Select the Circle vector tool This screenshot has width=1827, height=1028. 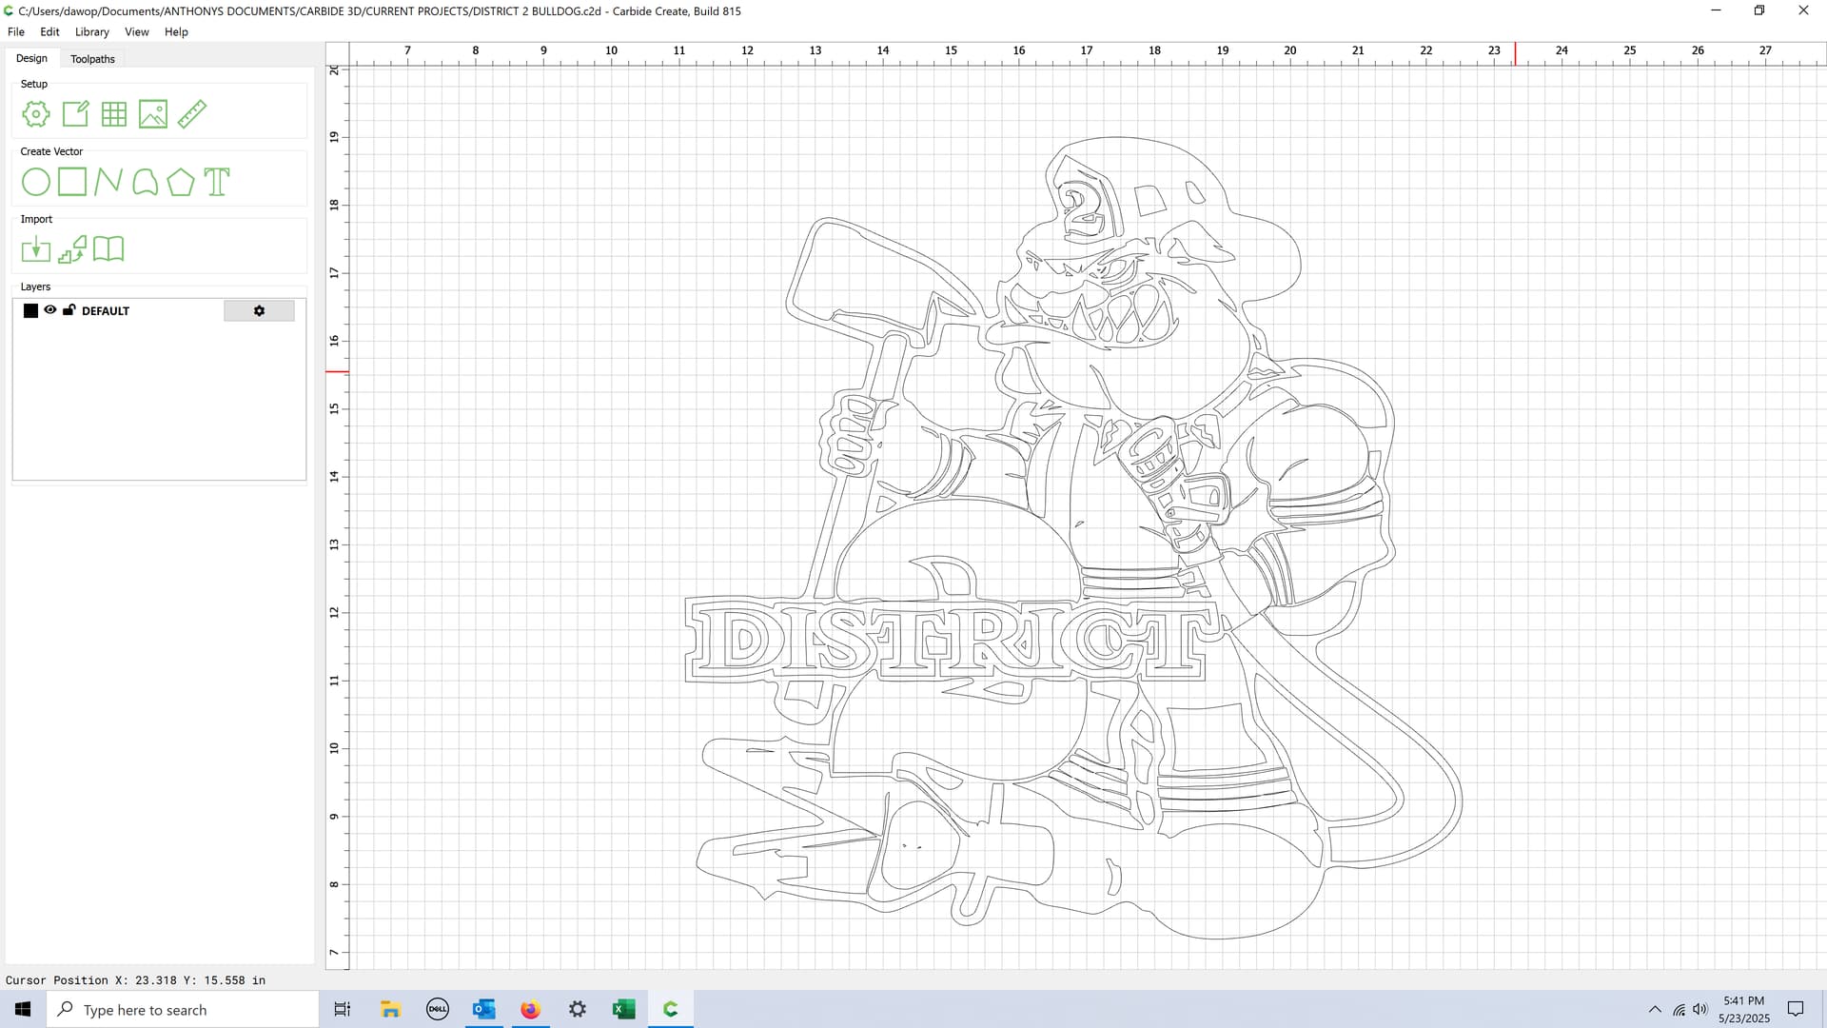(x=36, y=182)
